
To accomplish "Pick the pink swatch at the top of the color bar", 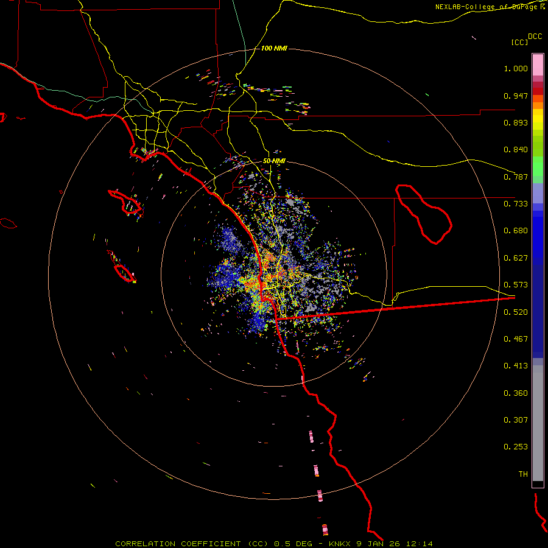I will (538, 65).
